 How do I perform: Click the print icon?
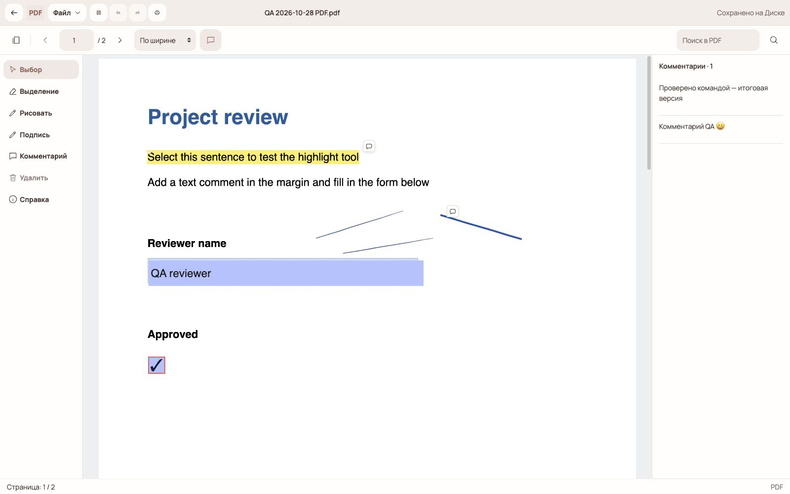tap(157, 13)
